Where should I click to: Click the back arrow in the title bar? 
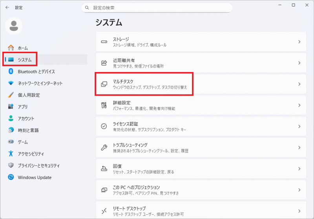[x=7, y=7]
